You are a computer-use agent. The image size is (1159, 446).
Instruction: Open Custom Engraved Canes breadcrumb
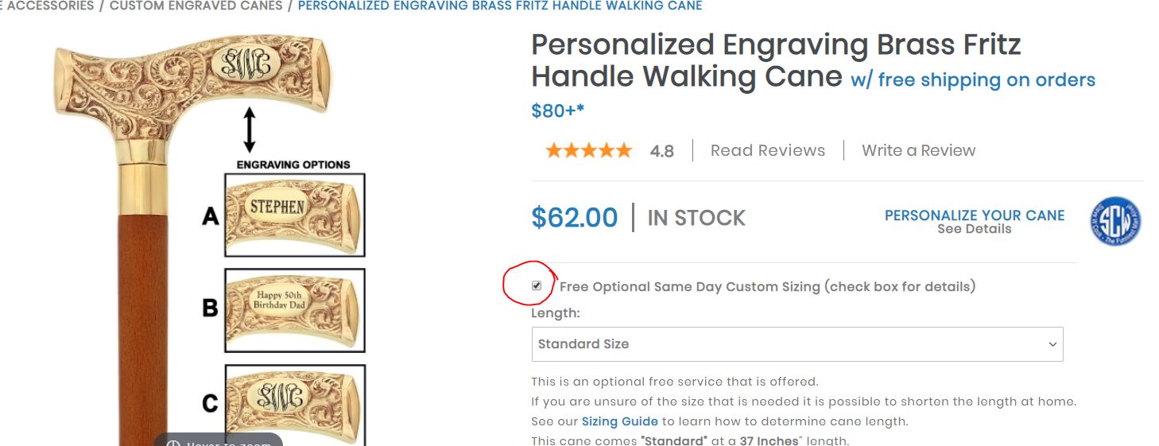pyautogui.click(x=196, y=6)
